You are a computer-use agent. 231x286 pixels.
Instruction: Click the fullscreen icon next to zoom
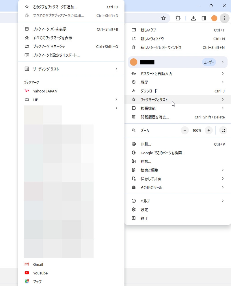tap(223, 130)
